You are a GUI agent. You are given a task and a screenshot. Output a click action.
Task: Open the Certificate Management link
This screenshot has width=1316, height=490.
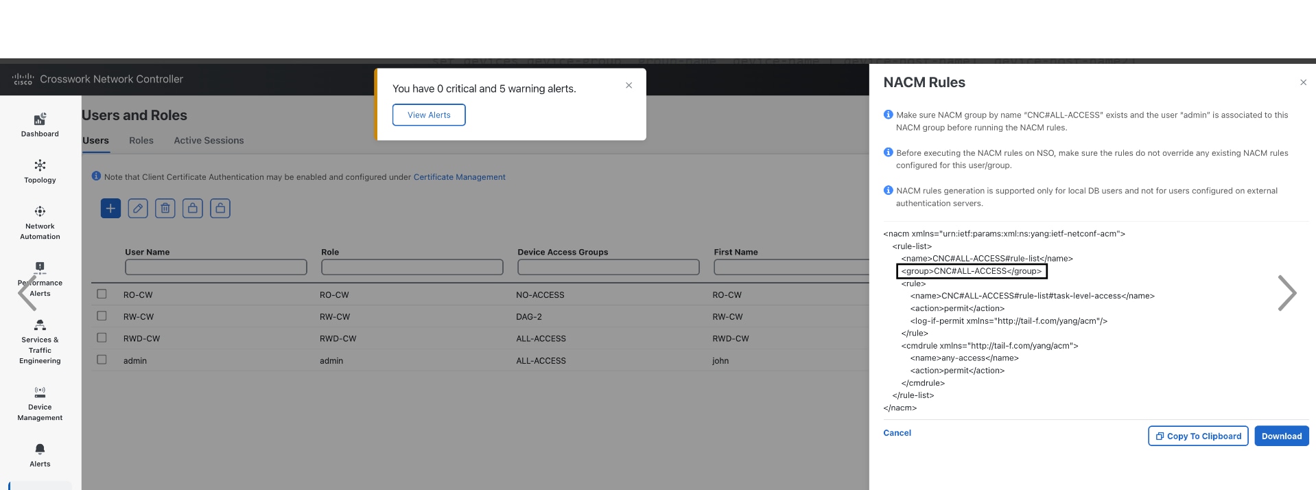click(x=459, y=177)
